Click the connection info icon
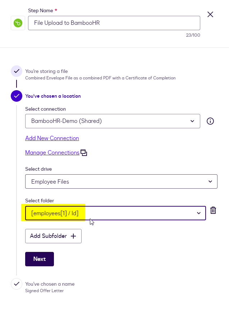Screen dimensions: 229x313 tap(210, 121)
